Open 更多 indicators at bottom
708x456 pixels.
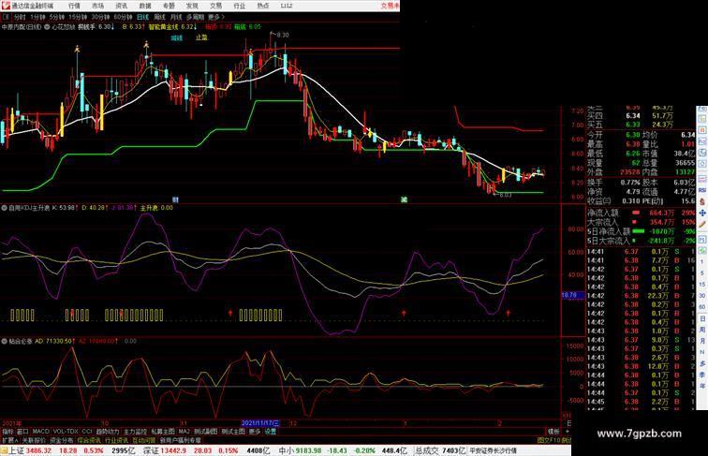(x=255, y=432)
